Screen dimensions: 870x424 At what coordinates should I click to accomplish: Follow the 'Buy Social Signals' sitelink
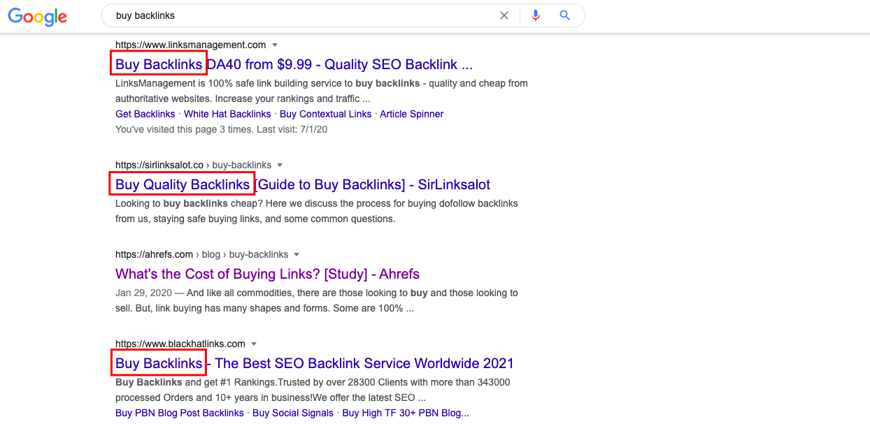293,413
